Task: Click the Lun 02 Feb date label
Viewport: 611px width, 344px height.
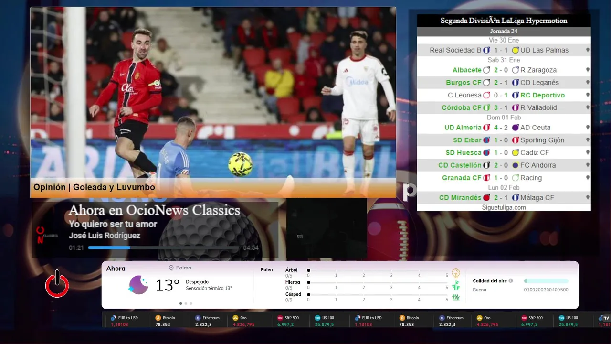Action: point(504,187)
